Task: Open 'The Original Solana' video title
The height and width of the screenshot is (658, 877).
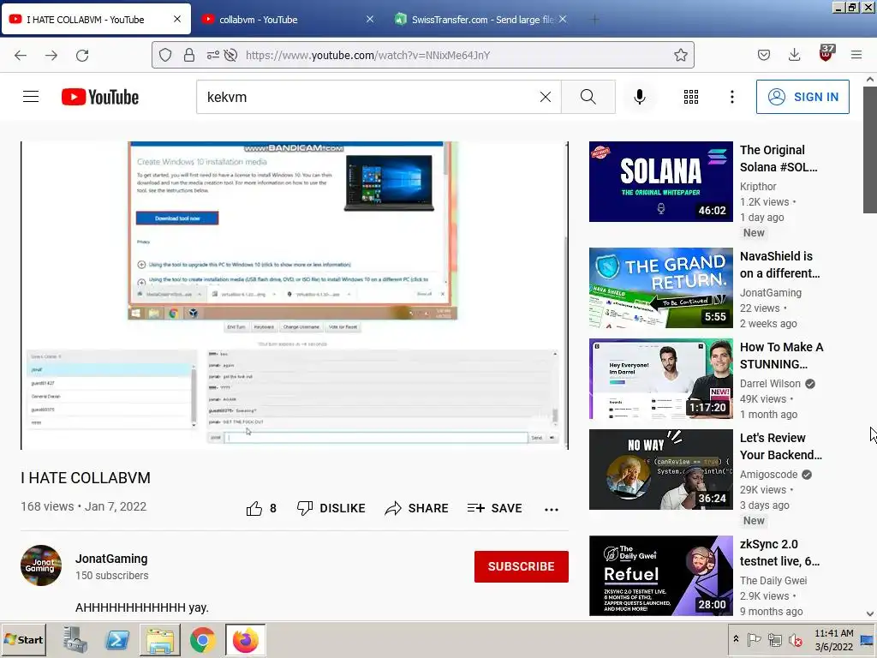Action: pos(779,159)
